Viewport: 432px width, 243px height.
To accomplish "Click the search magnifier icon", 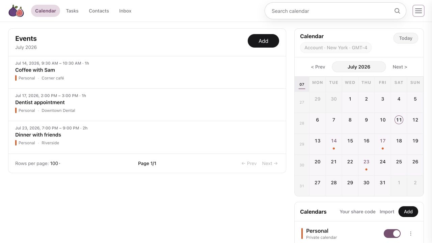I will point(397,11).
